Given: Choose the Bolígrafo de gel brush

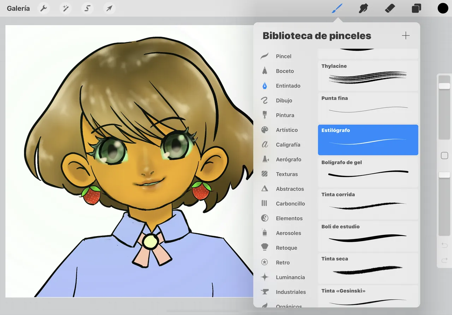Looking at the screenshot, I should coord(368,172).
